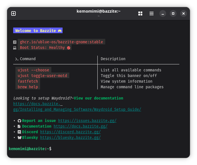This screenshot has height=165, width=197.
Task: Open the discord.bazzite.gg link
Action: pos(70,132)
